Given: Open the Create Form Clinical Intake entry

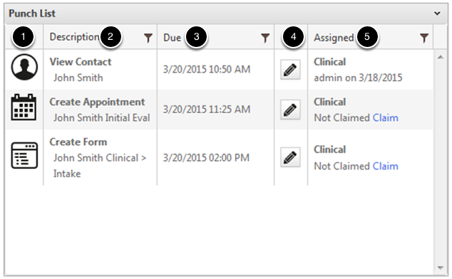Looking at the screenshot, I should (98, 158).
